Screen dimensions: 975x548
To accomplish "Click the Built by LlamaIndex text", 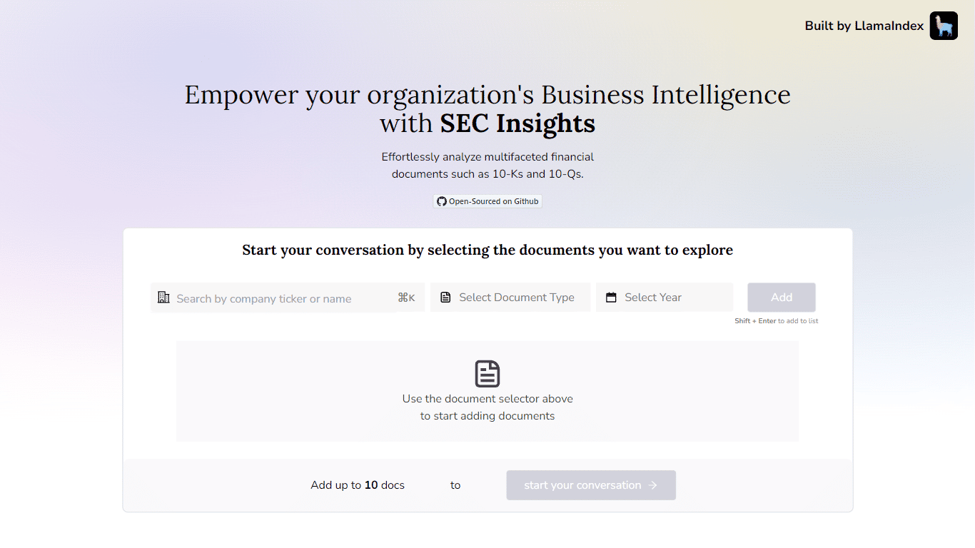I will pyautogui.click(x=864, y=26).
